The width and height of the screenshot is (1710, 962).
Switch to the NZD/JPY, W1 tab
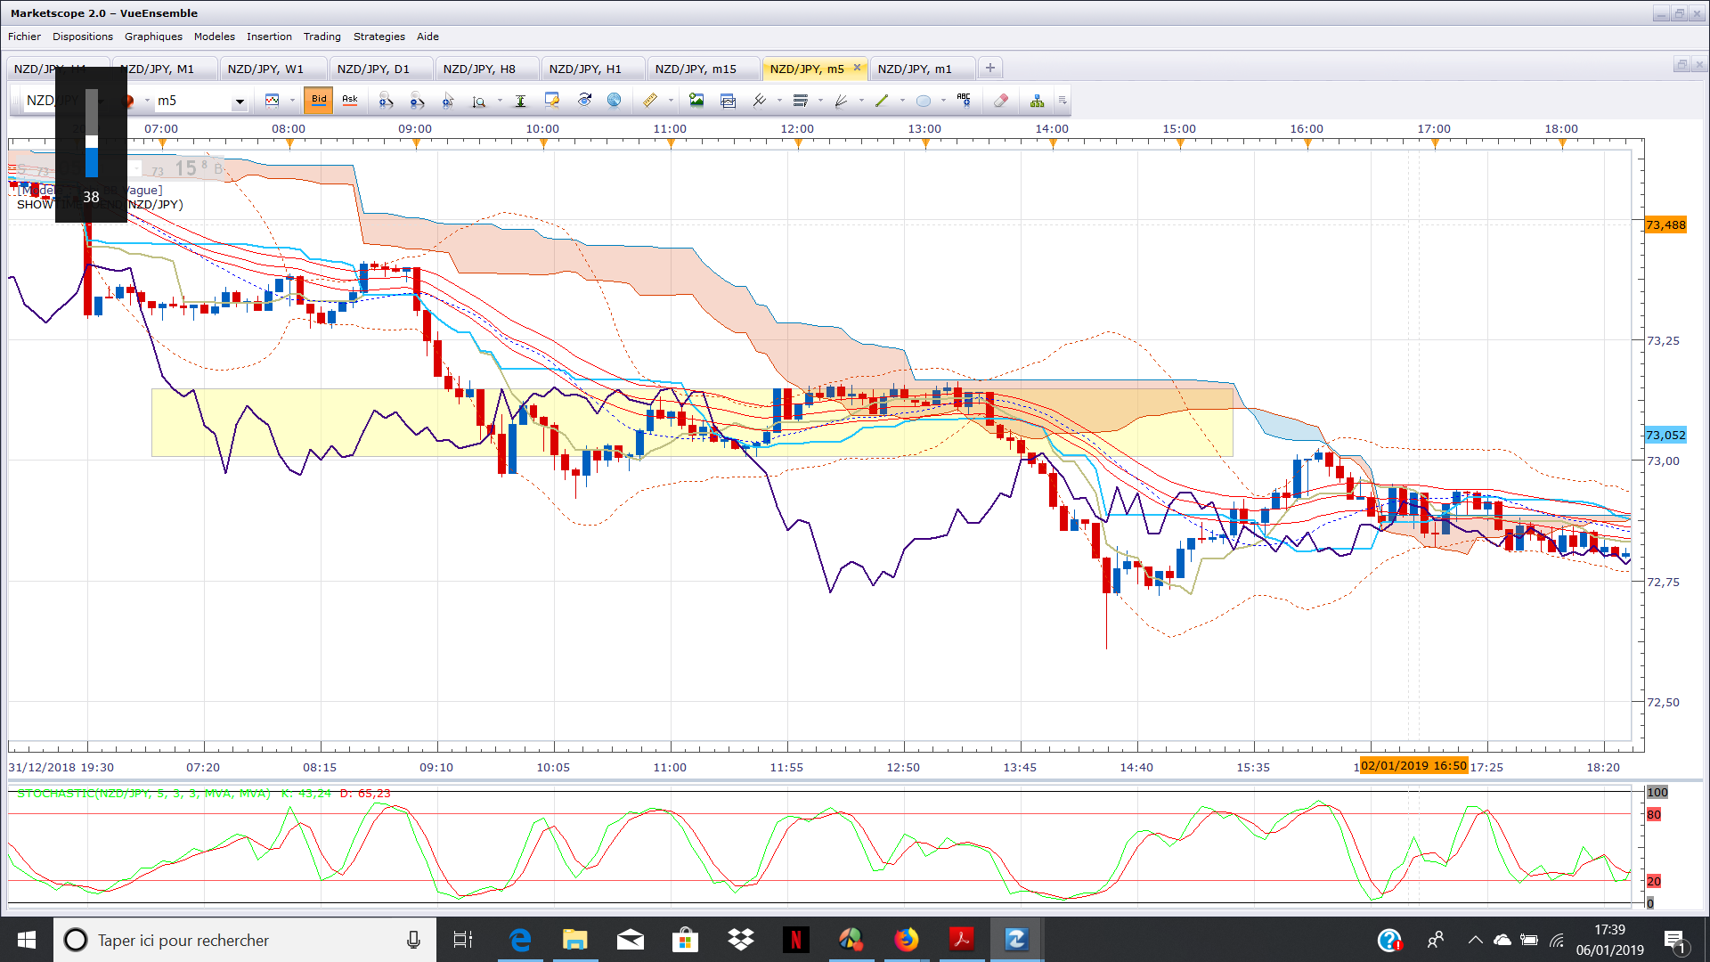click(x=273, y=69)
